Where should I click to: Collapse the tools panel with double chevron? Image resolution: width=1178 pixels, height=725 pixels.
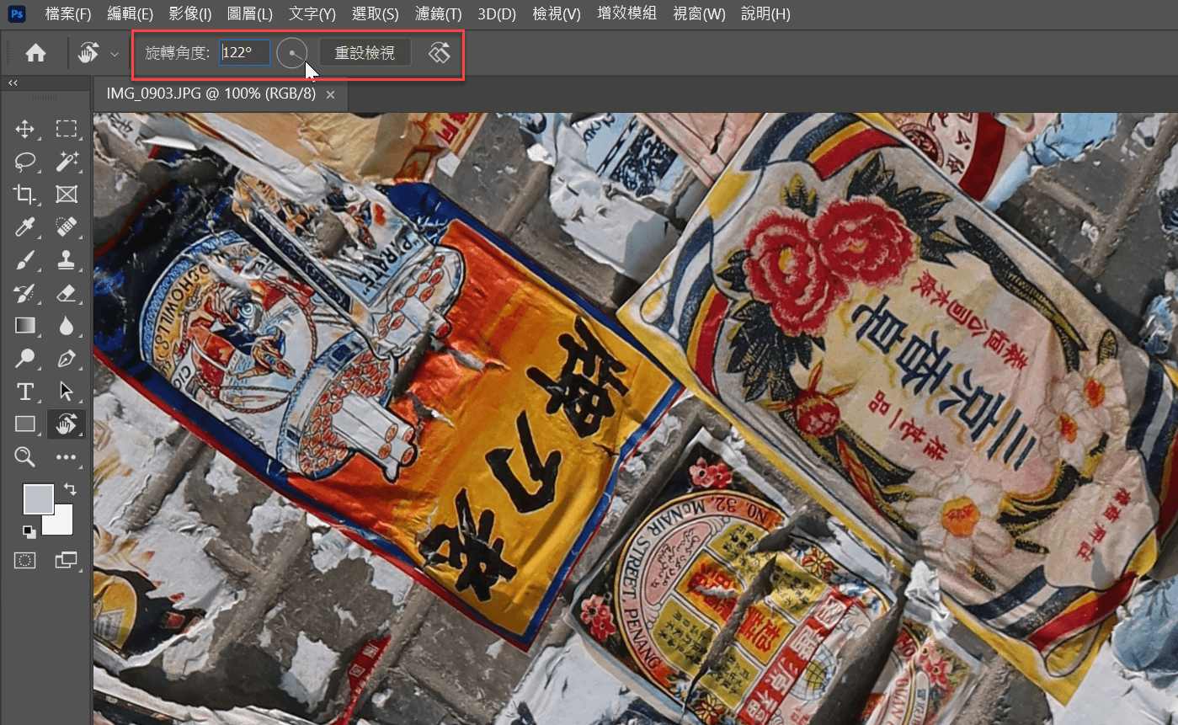click(x=13, y=83)
